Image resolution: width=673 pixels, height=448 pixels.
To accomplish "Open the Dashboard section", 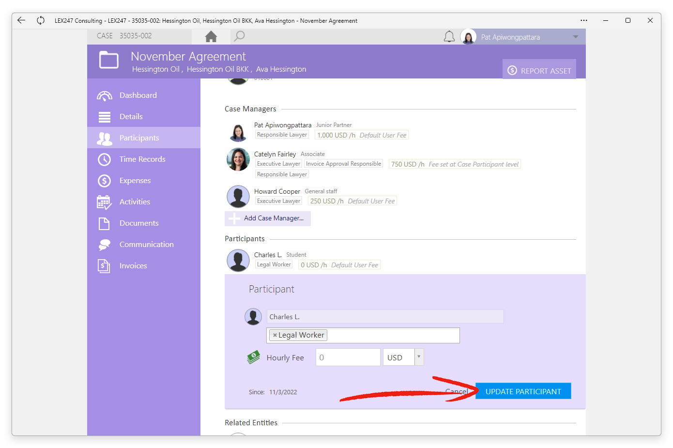I will click(x=144, y=95).
